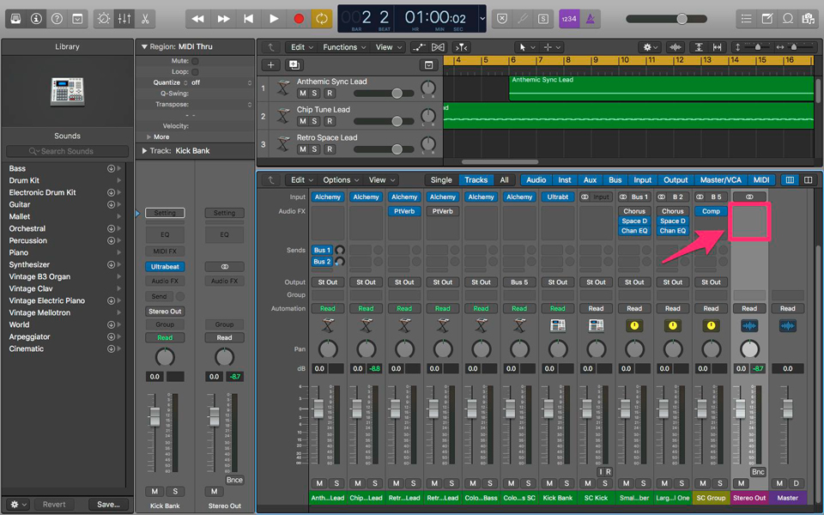
Task: Open the Bus 5 output dropdown
Action: pos(519,282)
